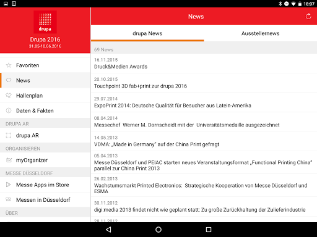317x237 pixels.
Task: Tap the drupa AR frame icon
Action: click(x=9, y=135)
